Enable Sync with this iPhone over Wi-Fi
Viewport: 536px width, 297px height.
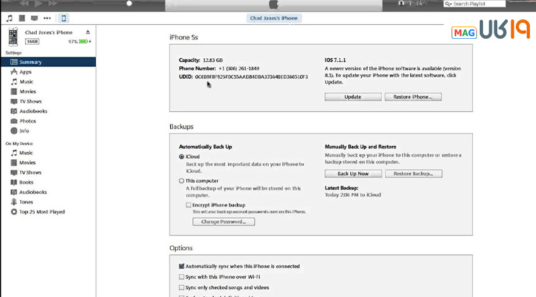(182, 276)
